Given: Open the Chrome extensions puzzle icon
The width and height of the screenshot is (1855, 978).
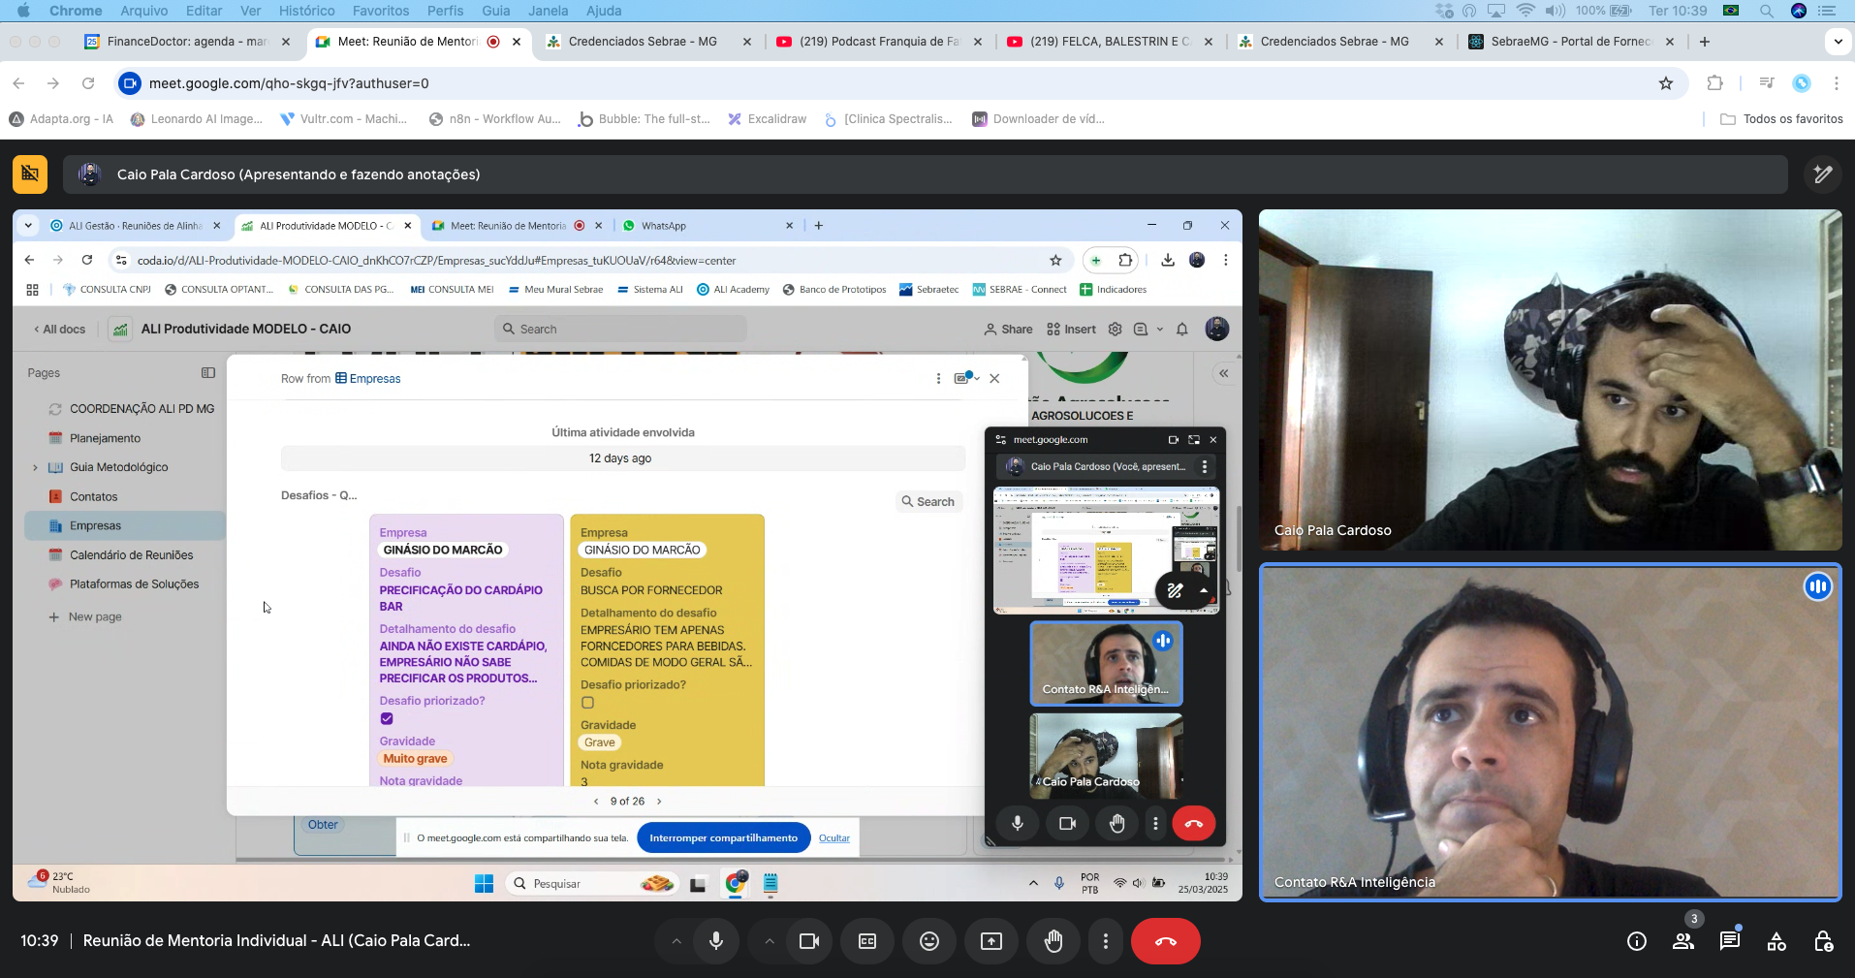Looking at the screenshot, I should [x=1714, y=83].
